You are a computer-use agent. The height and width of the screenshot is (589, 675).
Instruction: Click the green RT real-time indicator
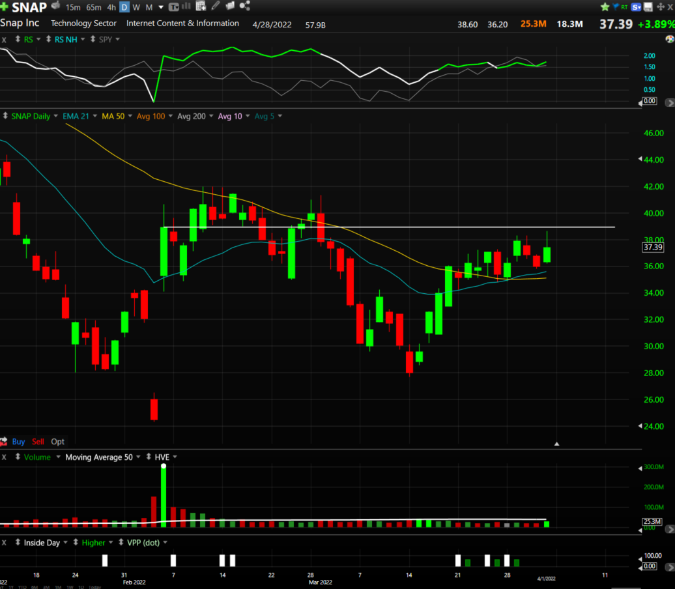(624, 7)
